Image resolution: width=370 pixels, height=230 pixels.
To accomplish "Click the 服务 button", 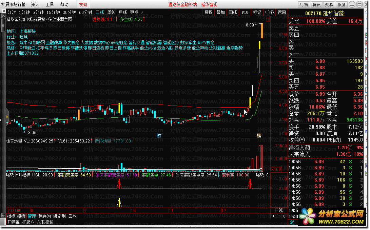I will point(342,4).
